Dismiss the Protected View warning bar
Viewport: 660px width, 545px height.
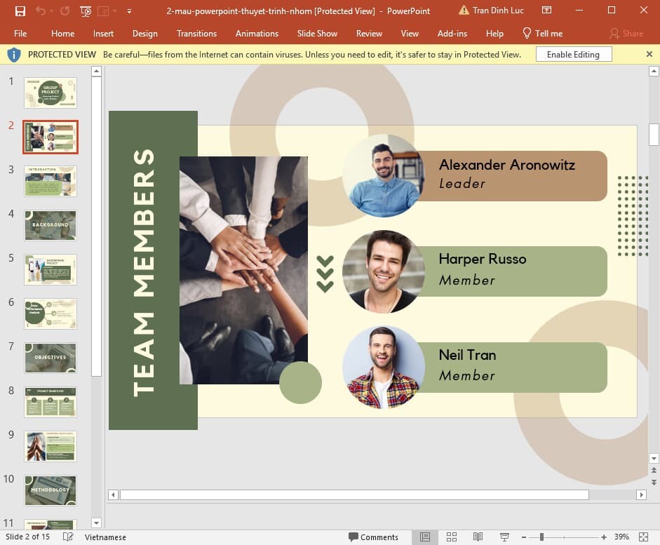pyautogui.click(x=649, y=54)
